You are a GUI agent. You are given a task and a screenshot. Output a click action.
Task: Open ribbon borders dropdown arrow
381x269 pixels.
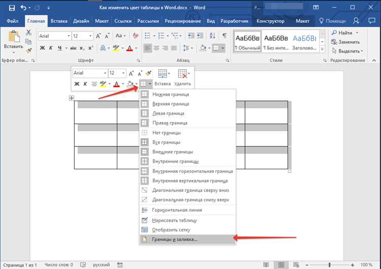(223, 48)
